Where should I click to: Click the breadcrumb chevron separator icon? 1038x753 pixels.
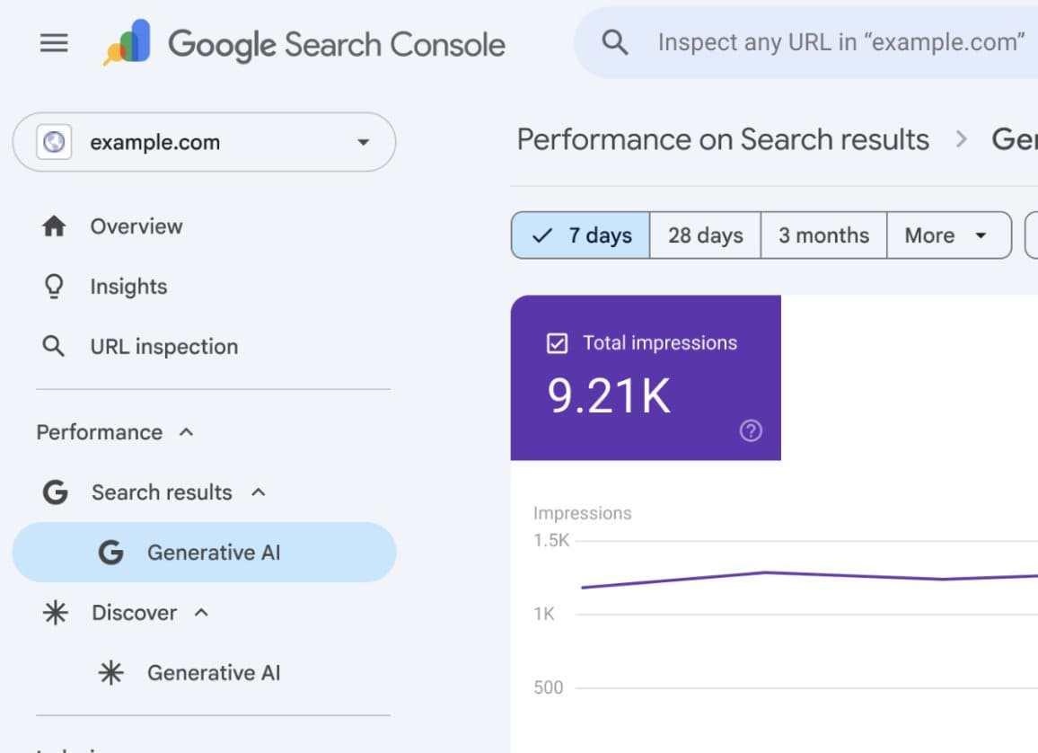click(x=961, y=140)
